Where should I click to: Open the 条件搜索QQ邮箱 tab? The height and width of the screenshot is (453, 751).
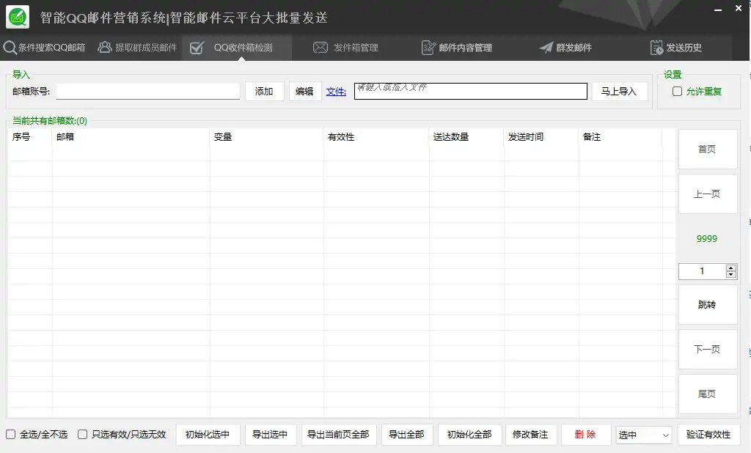coord(45,48)
